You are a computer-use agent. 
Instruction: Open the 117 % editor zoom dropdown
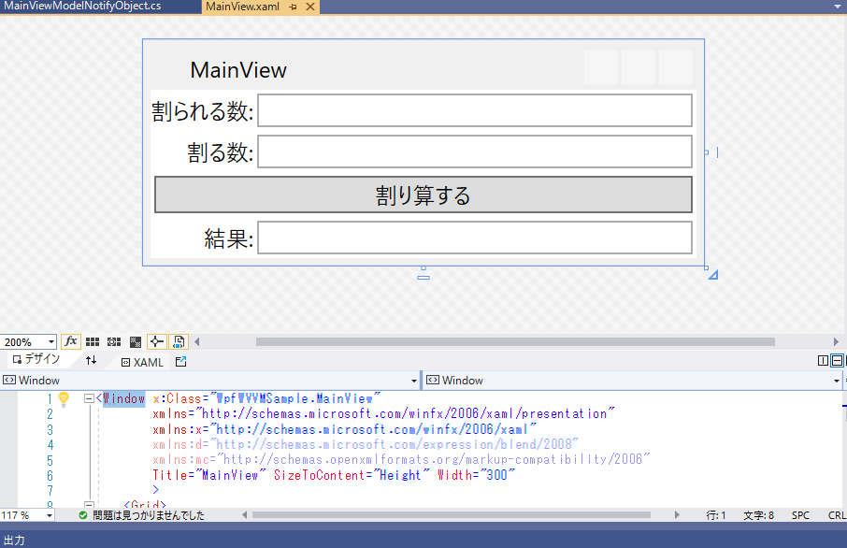click(x=49, y=515)
